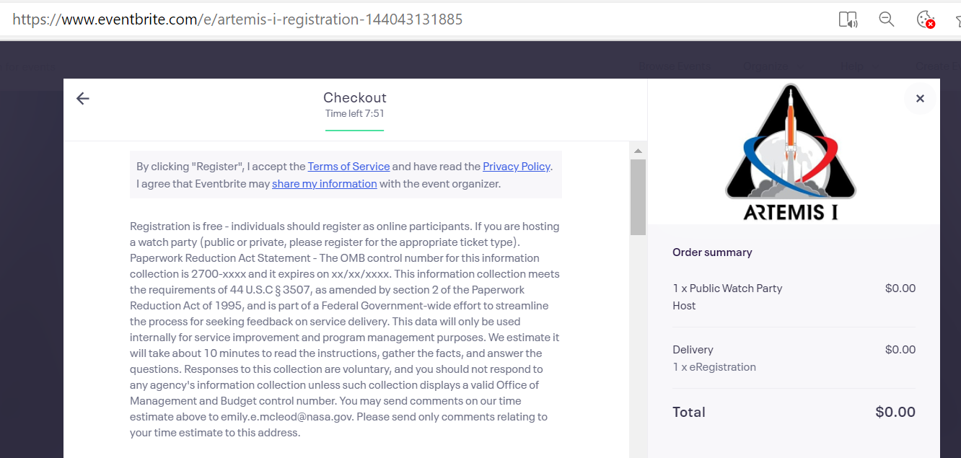
Task: Click the browser address bar URL
Action: click(x=237, y=19)
